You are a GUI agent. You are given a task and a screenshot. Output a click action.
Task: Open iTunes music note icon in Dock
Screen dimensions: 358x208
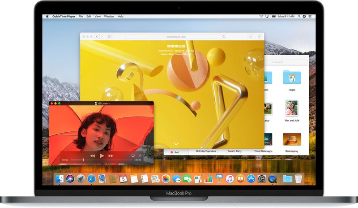click(x=230, y=179)
